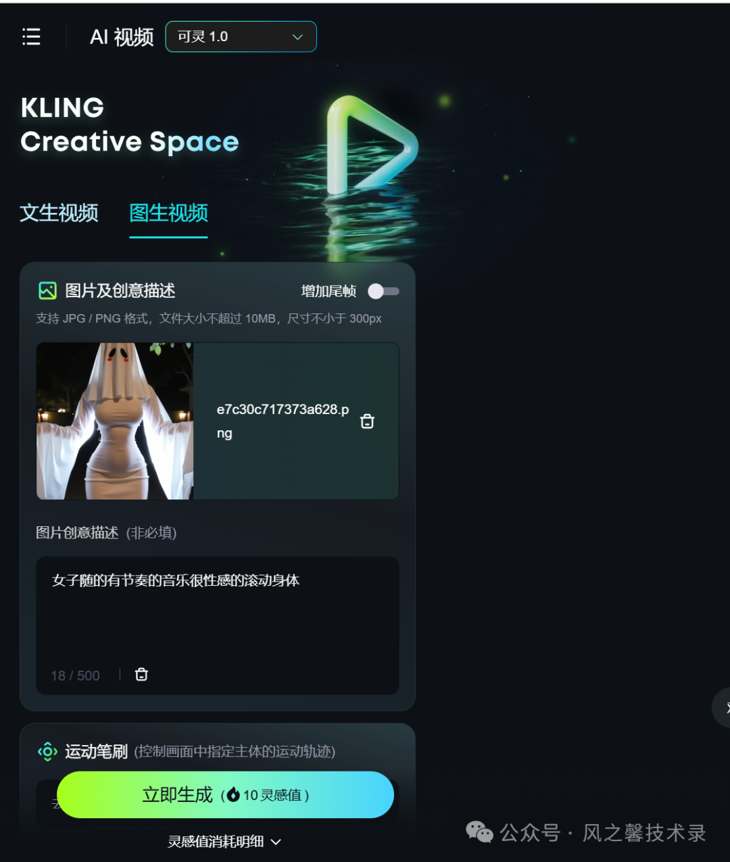730x862 pixels.
Task: Click the flame icon in generate button
Action: 233,795
